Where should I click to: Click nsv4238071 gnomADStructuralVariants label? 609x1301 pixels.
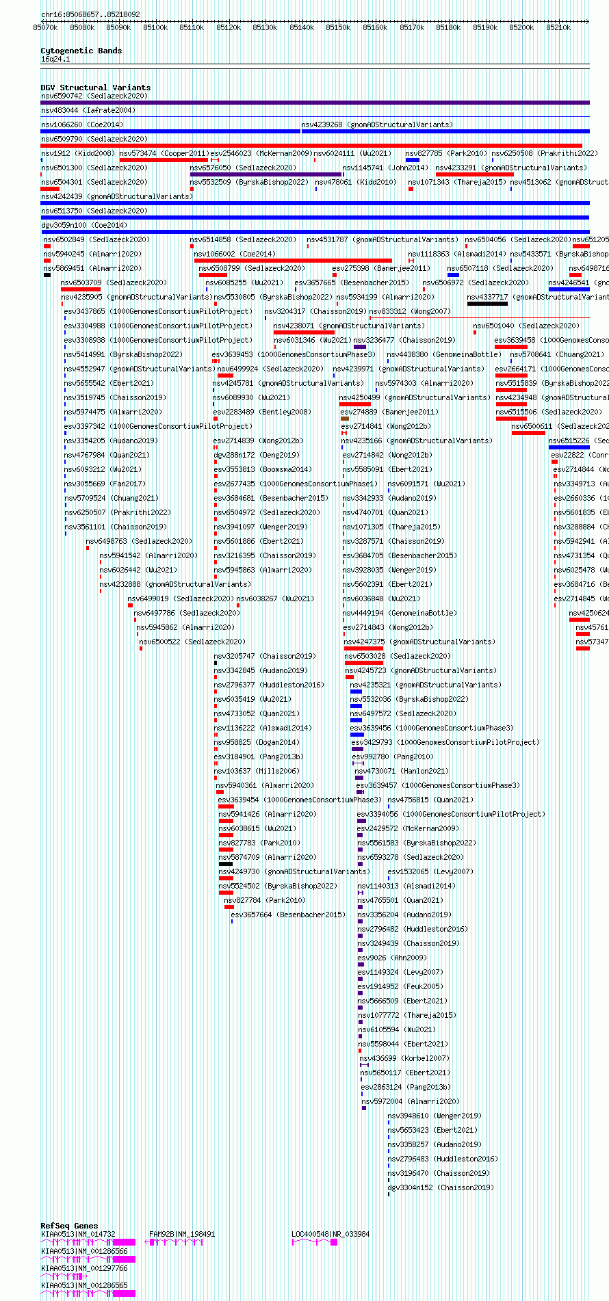[x=349, y=326]
